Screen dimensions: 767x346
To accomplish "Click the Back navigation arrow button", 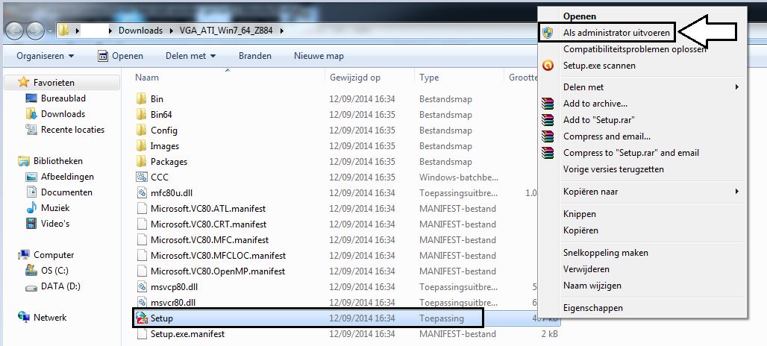I will pos(15,31).
